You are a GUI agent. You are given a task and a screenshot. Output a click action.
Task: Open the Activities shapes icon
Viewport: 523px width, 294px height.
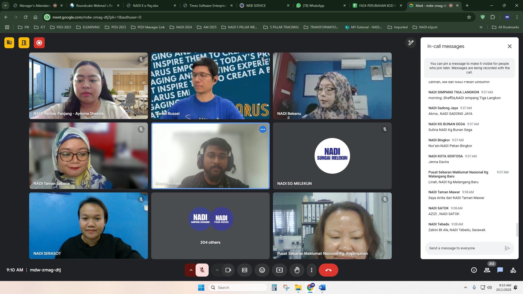(x=513, y=270)
